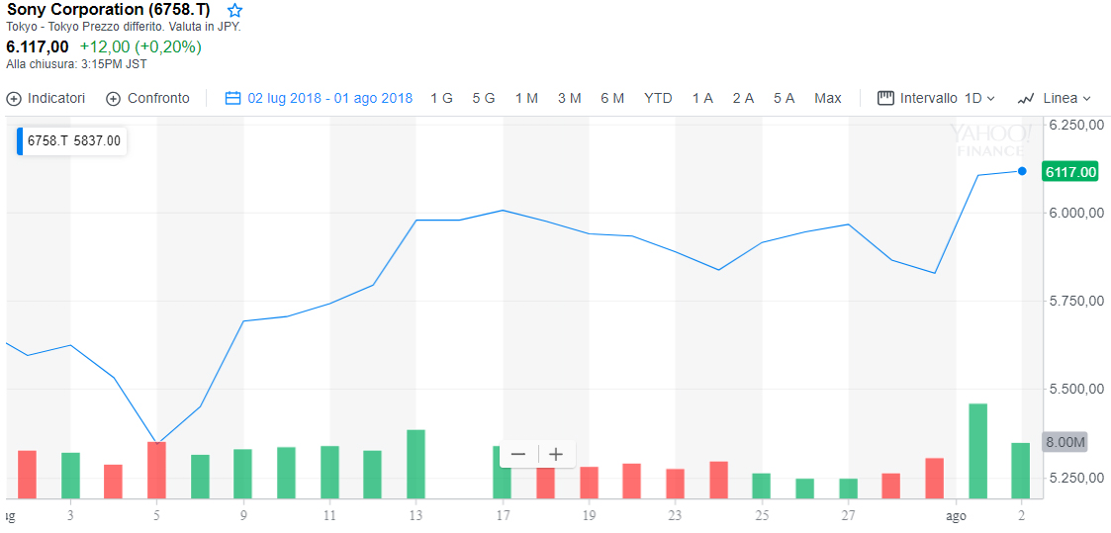Add Sony to watchlist with star icon

(234, 11)
